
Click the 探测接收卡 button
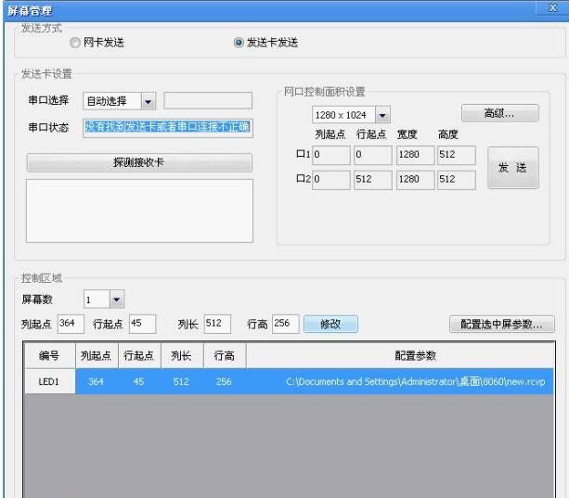[x=139, y=162]
